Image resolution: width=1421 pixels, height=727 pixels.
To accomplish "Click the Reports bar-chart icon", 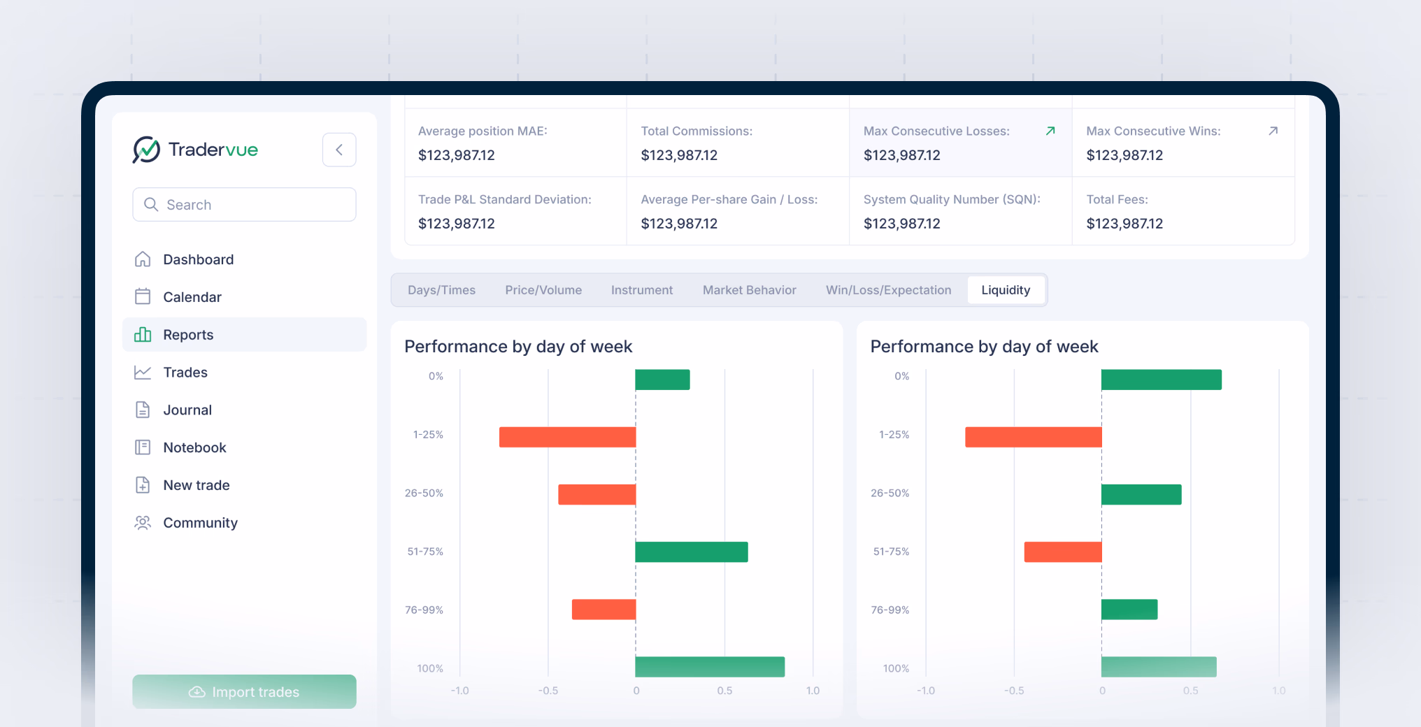I will click(143, 334).
